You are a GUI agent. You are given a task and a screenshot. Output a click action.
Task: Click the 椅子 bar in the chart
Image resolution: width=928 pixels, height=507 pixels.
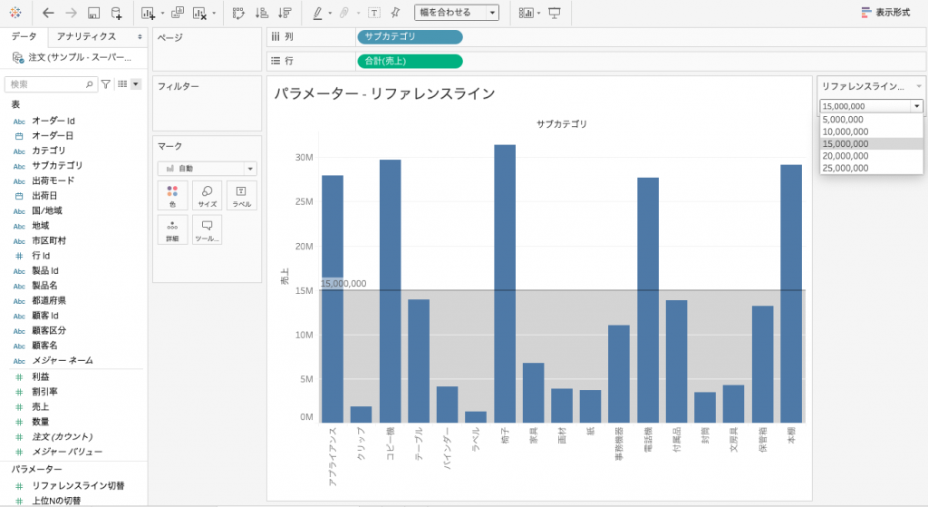[505, 284]
